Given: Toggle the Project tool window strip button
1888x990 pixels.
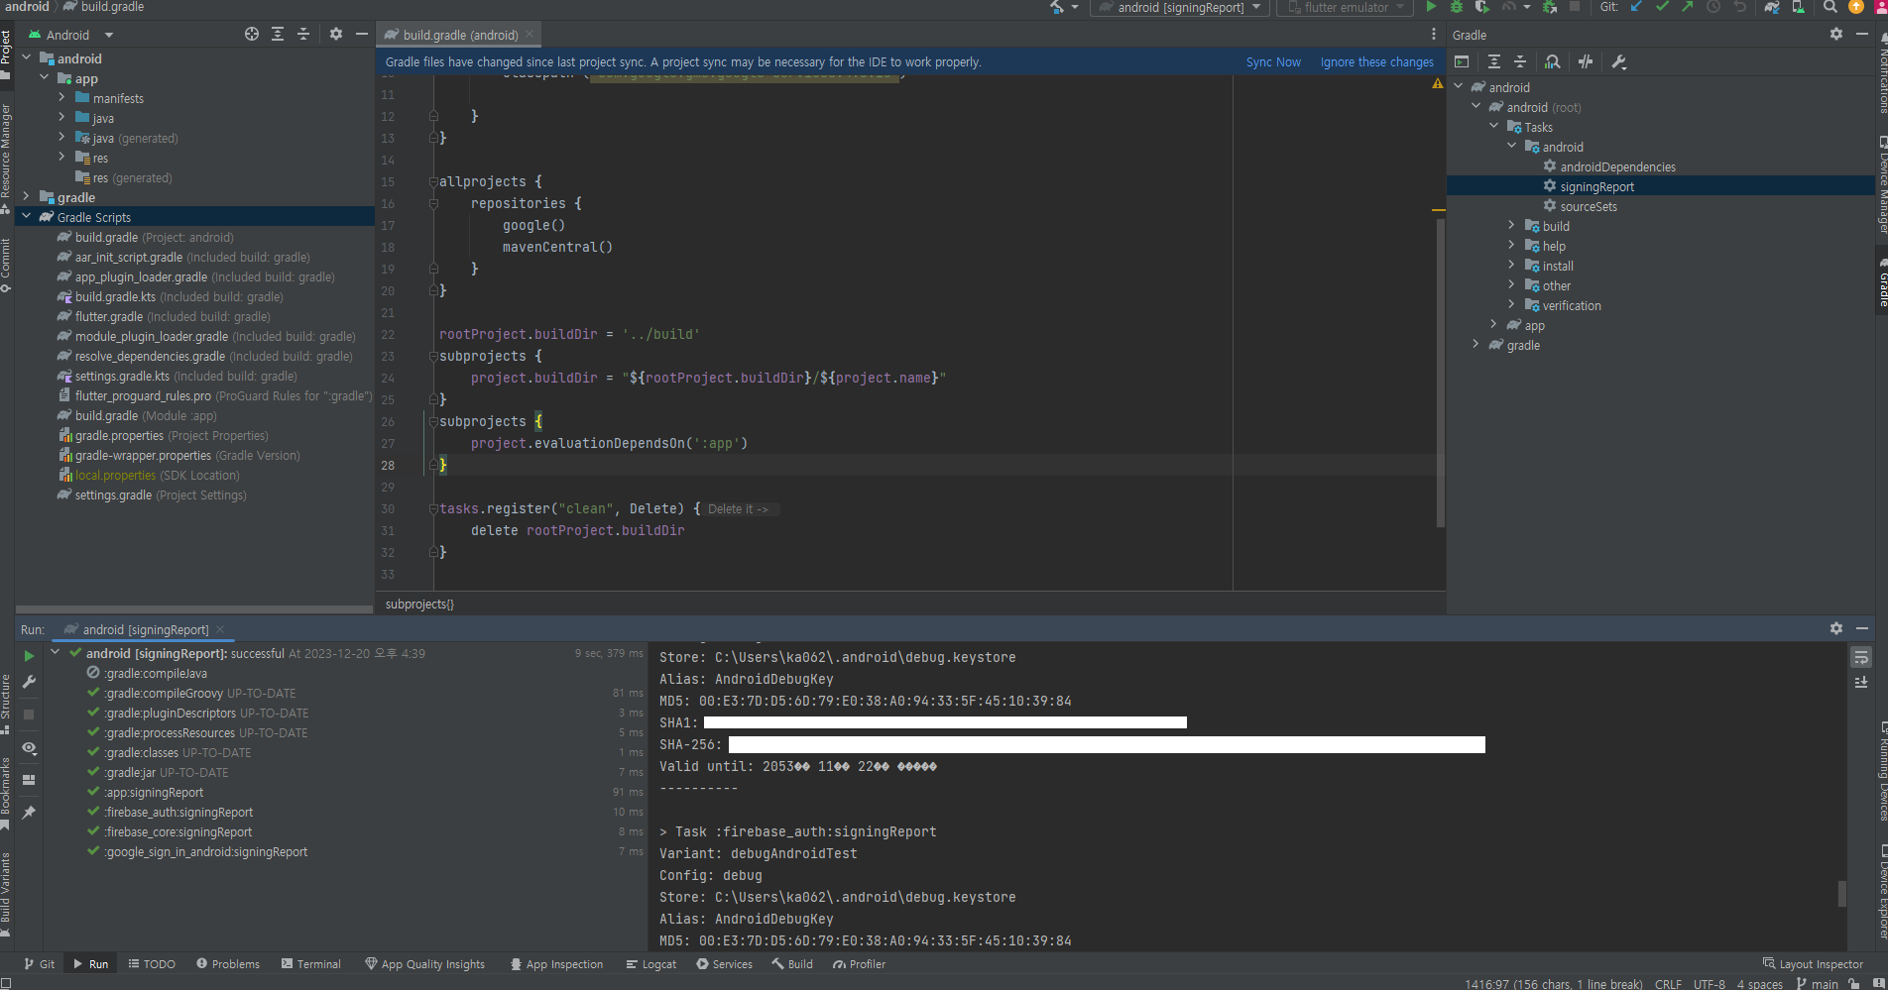Looking at the screenshot, I should click(x=6, y=55).
